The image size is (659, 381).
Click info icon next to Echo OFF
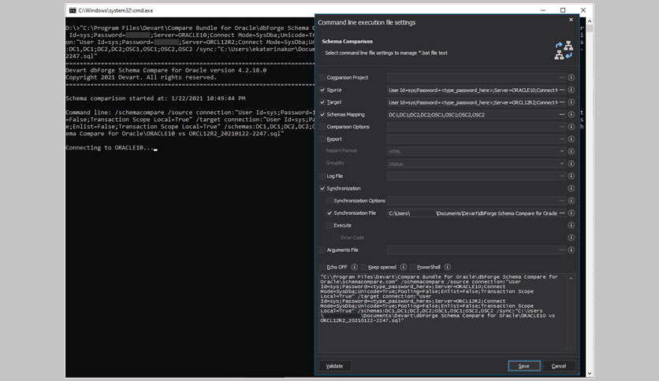[354, 267]
